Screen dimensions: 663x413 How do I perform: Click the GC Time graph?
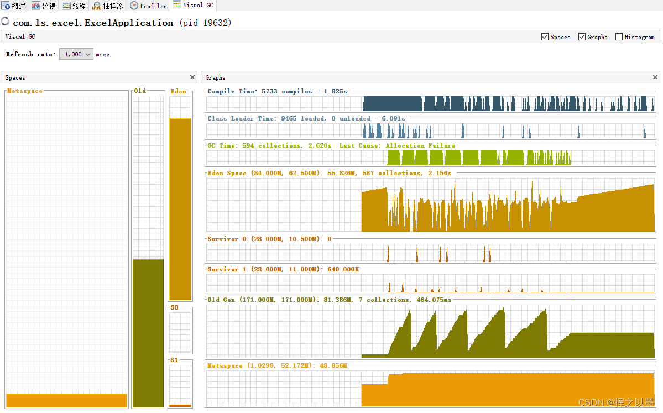pos(430,158)
